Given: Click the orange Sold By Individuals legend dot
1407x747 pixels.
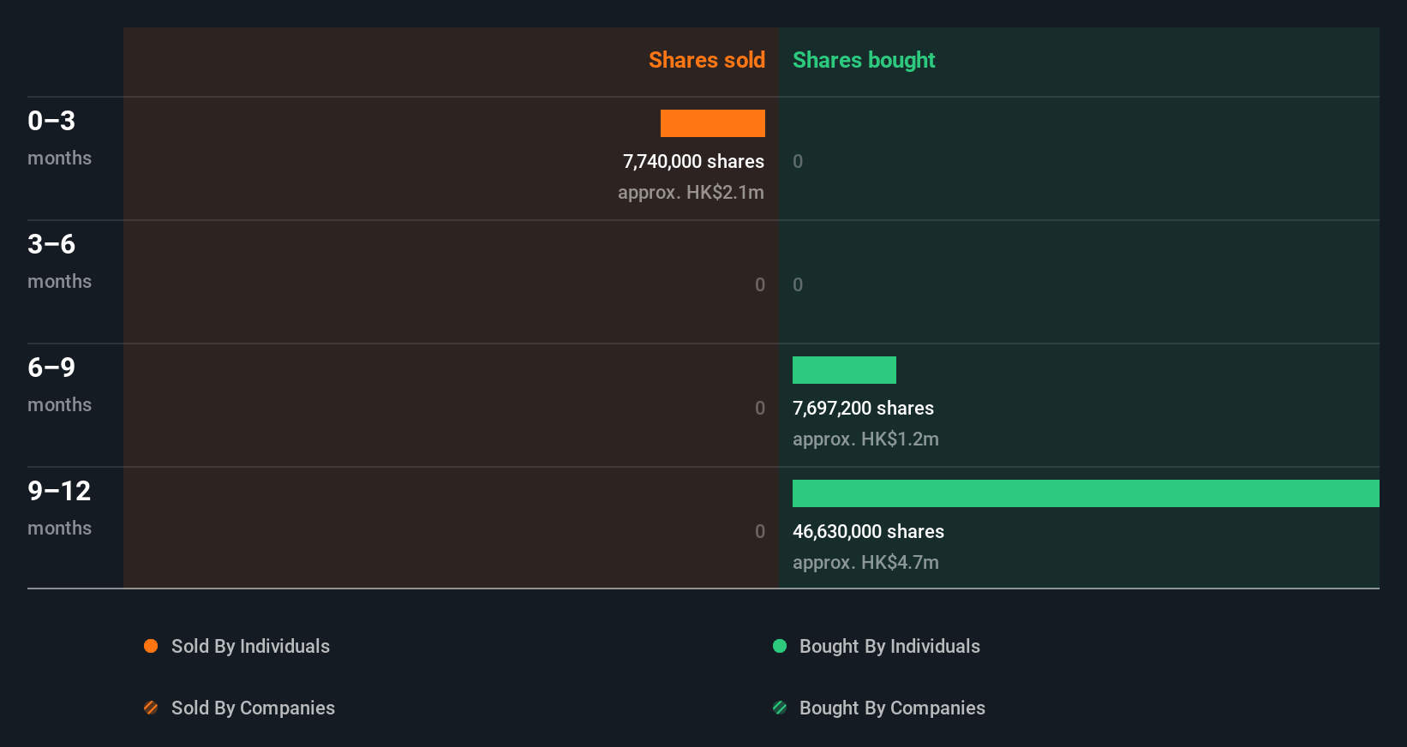Looking at the screenshot, I should [151, 646].
